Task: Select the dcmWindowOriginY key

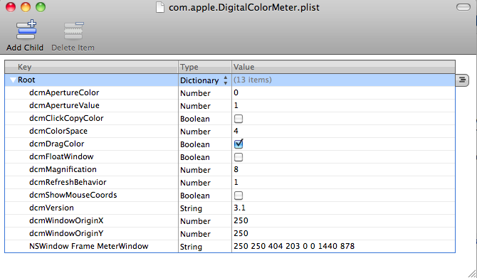Action: 66,233
